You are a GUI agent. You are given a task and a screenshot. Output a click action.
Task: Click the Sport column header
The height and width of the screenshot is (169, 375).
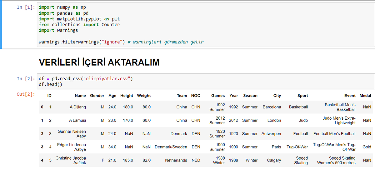click(x=302, y=96)
